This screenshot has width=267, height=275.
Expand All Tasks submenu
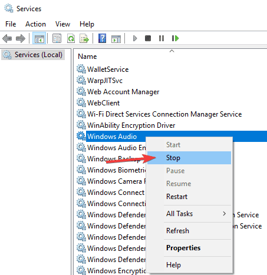click(x=189, y=214)
